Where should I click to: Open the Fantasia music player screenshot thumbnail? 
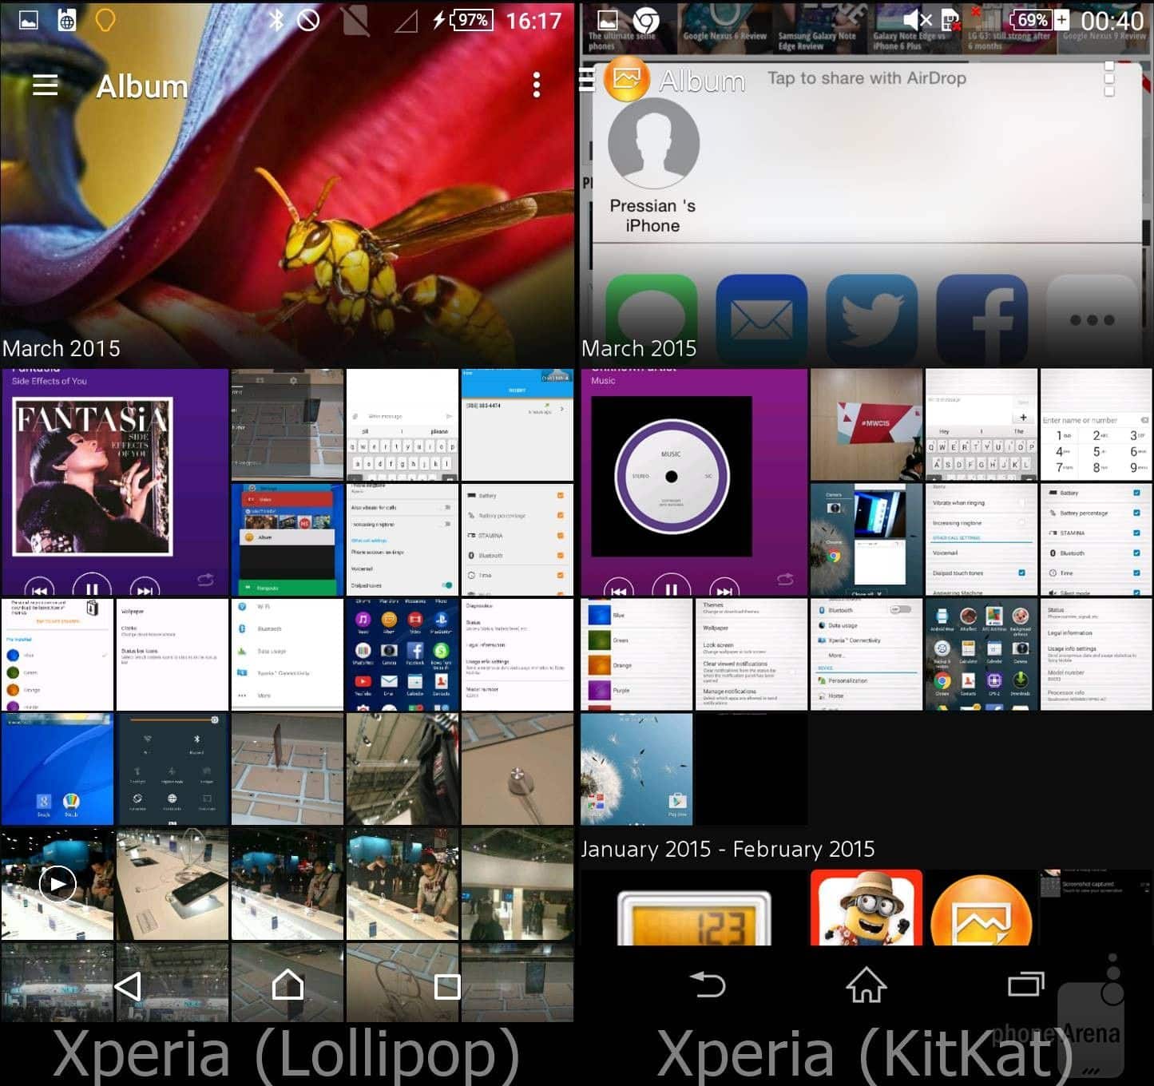coord(115,482)
